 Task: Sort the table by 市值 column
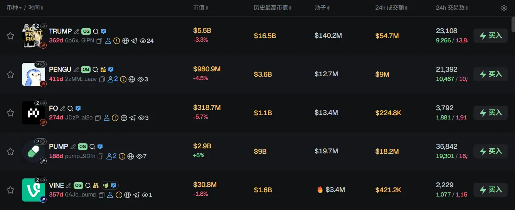tap(201, 8)
